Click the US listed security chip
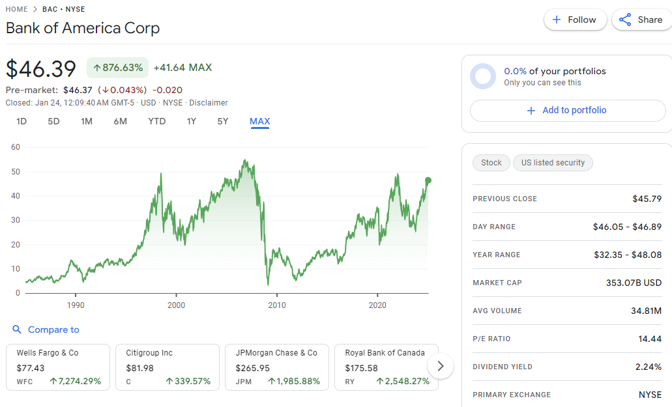The image size is (672, 407). coord(553,163)
